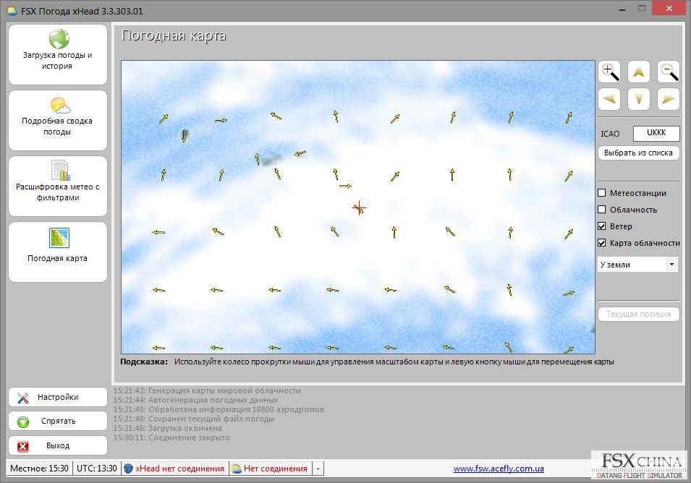Click the red X icon beside Выход
691x483 pixels.
point(23,446)
